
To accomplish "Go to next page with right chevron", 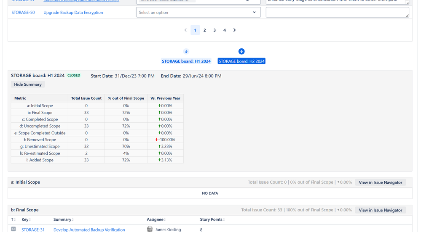I will pos(234,30).
